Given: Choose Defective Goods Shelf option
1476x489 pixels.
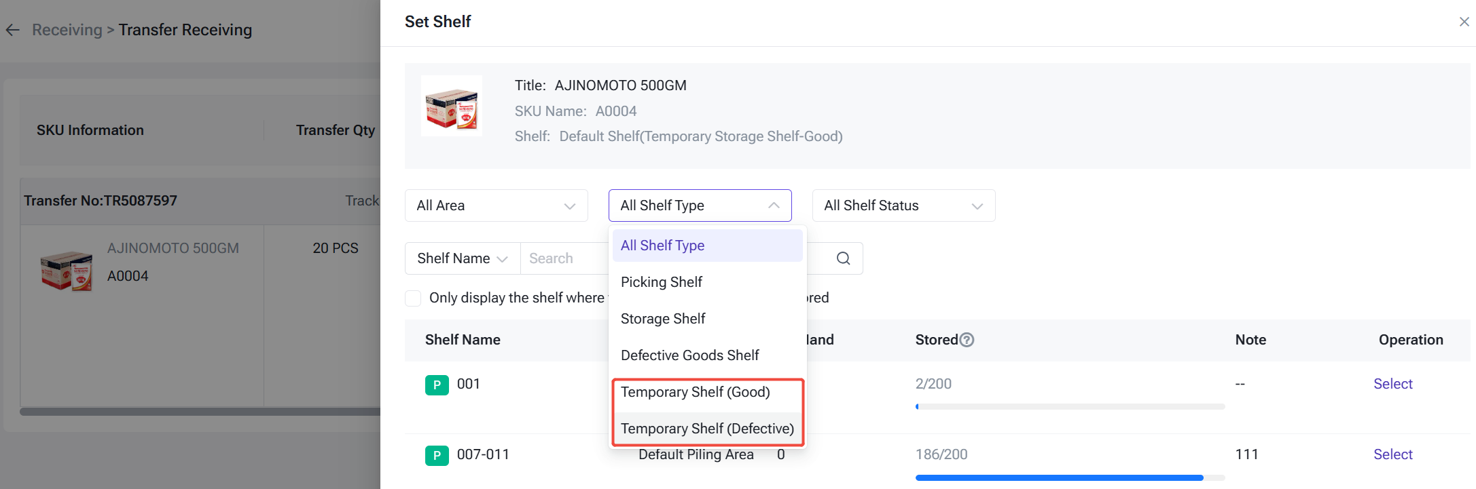Looking at the screenshot, I should click(708, 355).
